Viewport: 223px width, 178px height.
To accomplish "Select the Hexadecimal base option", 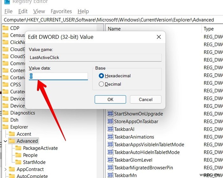I will [101, 76].
